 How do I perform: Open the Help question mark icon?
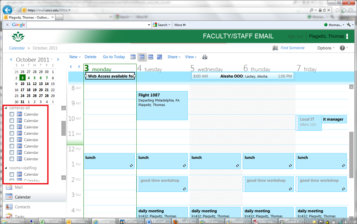tap(342, 48)
